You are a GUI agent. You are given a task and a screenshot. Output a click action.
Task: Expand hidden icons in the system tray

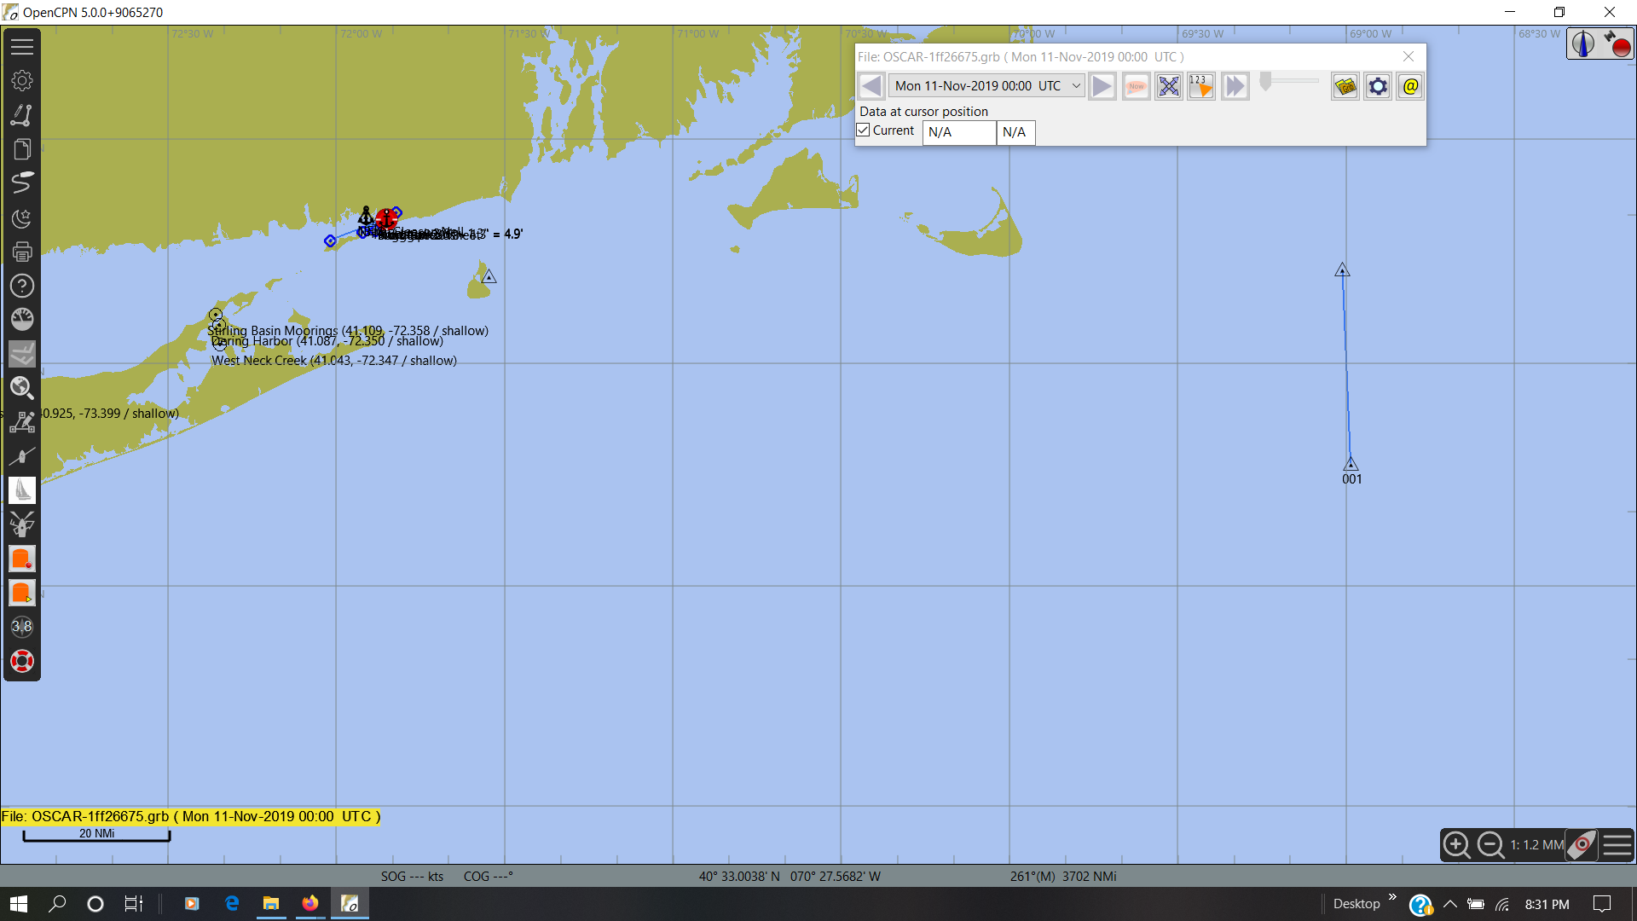(1449, 903)
